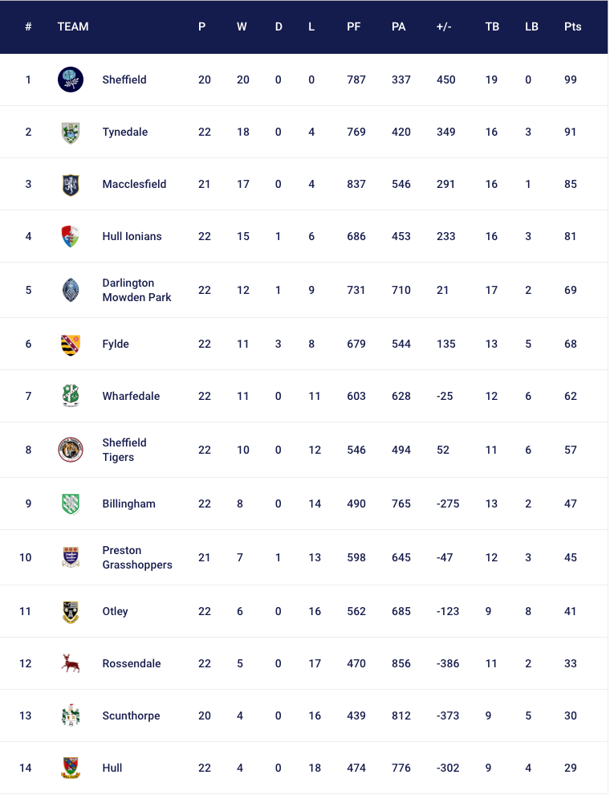Click the Sheffield club crest icon
610x795 pixels.
71,79
